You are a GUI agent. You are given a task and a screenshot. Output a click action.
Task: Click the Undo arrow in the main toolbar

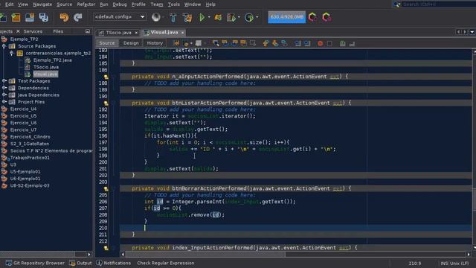tap(64, 17)
